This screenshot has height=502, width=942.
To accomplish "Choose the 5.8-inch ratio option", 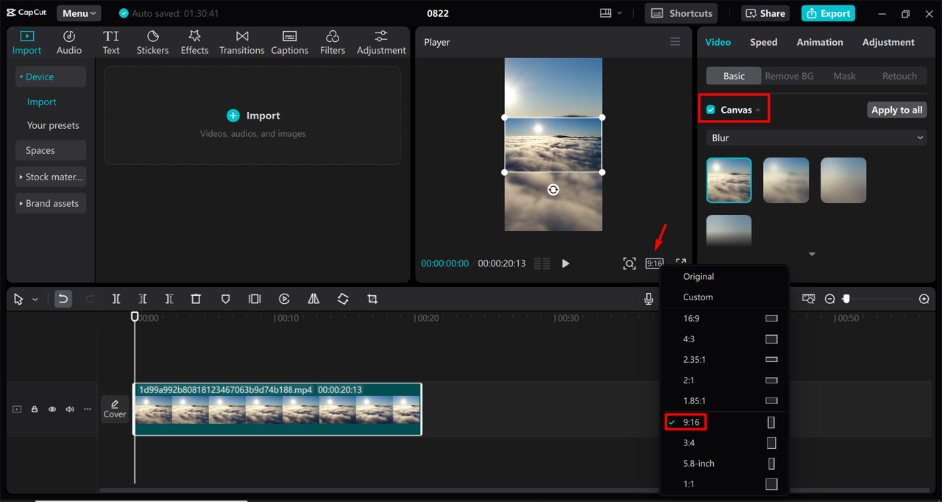I will click(725, 464).
